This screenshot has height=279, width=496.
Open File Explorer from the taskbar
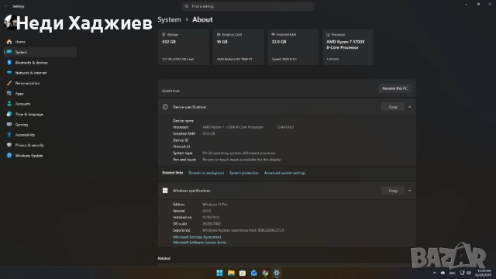[231, 273]
